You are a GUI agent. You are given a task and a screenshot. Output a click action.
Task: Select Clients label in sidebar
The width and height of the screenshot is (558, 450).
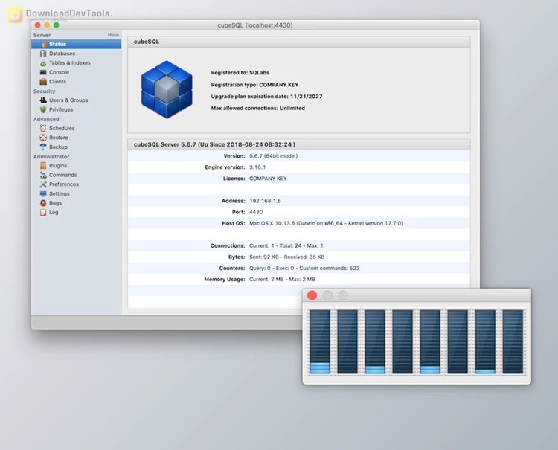(x=57, y=82)
